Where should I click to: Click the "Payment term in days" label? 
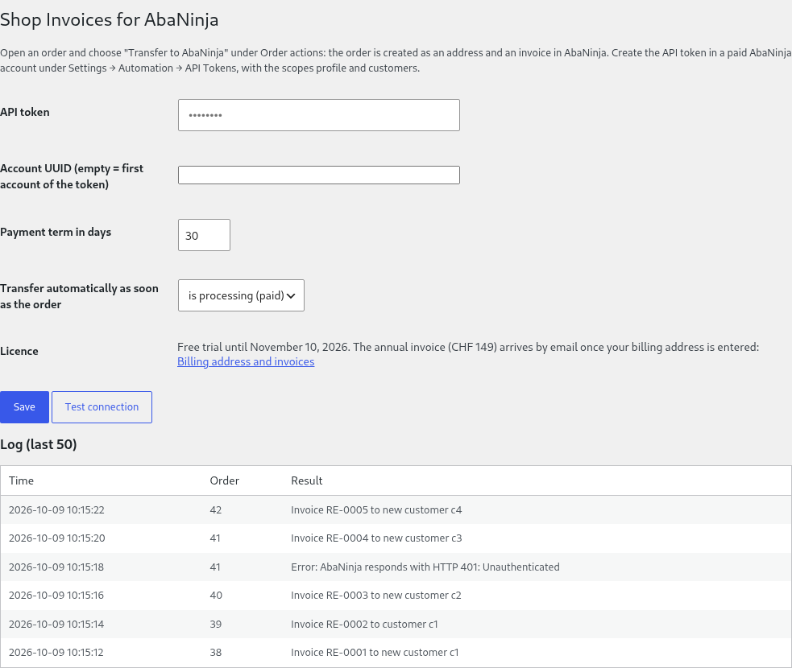[x=56, y=232]
